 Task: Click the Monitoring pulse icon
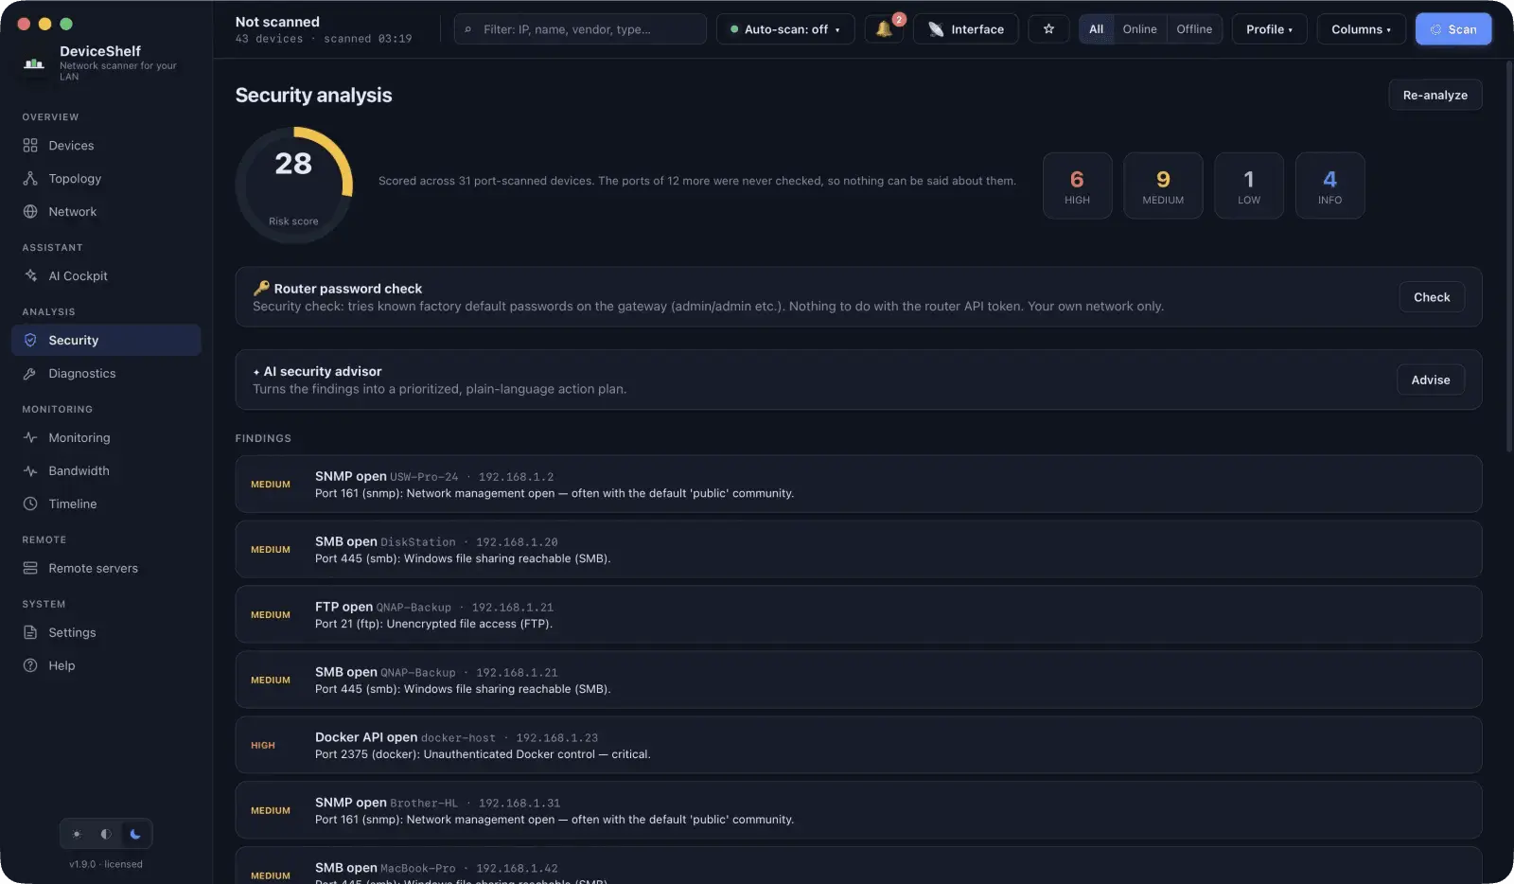[30, 438]
